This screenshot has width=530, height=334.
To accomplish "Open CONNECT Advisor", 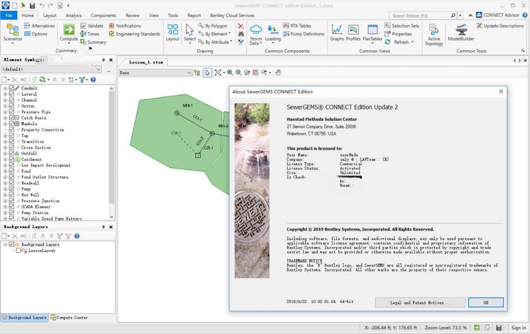I will (498, 15).
